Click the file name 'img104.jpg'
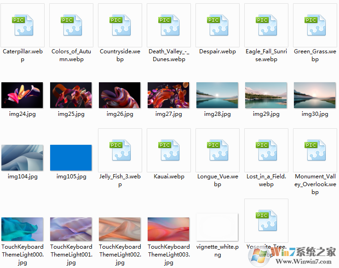Viewport: 339px width, 268px height. [x=23, y=177]
